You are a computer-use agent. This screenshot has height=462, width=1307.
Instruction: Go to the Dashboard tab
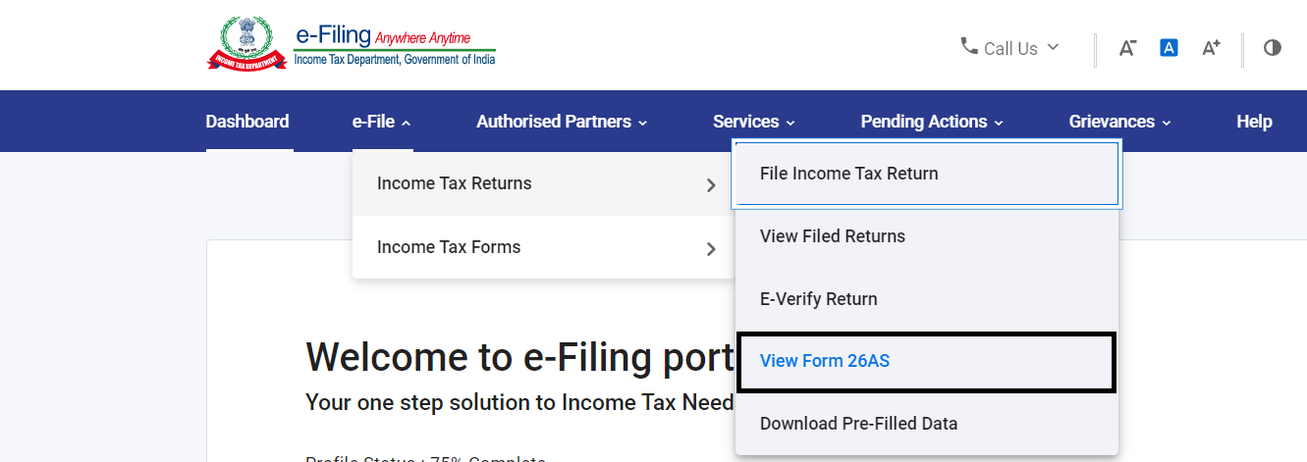pos(247,122)
